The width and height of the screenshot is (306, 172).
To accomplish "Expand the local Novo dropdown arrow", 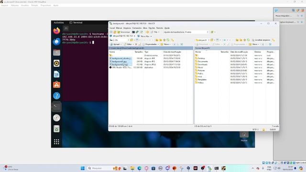I will coord(170,44).
